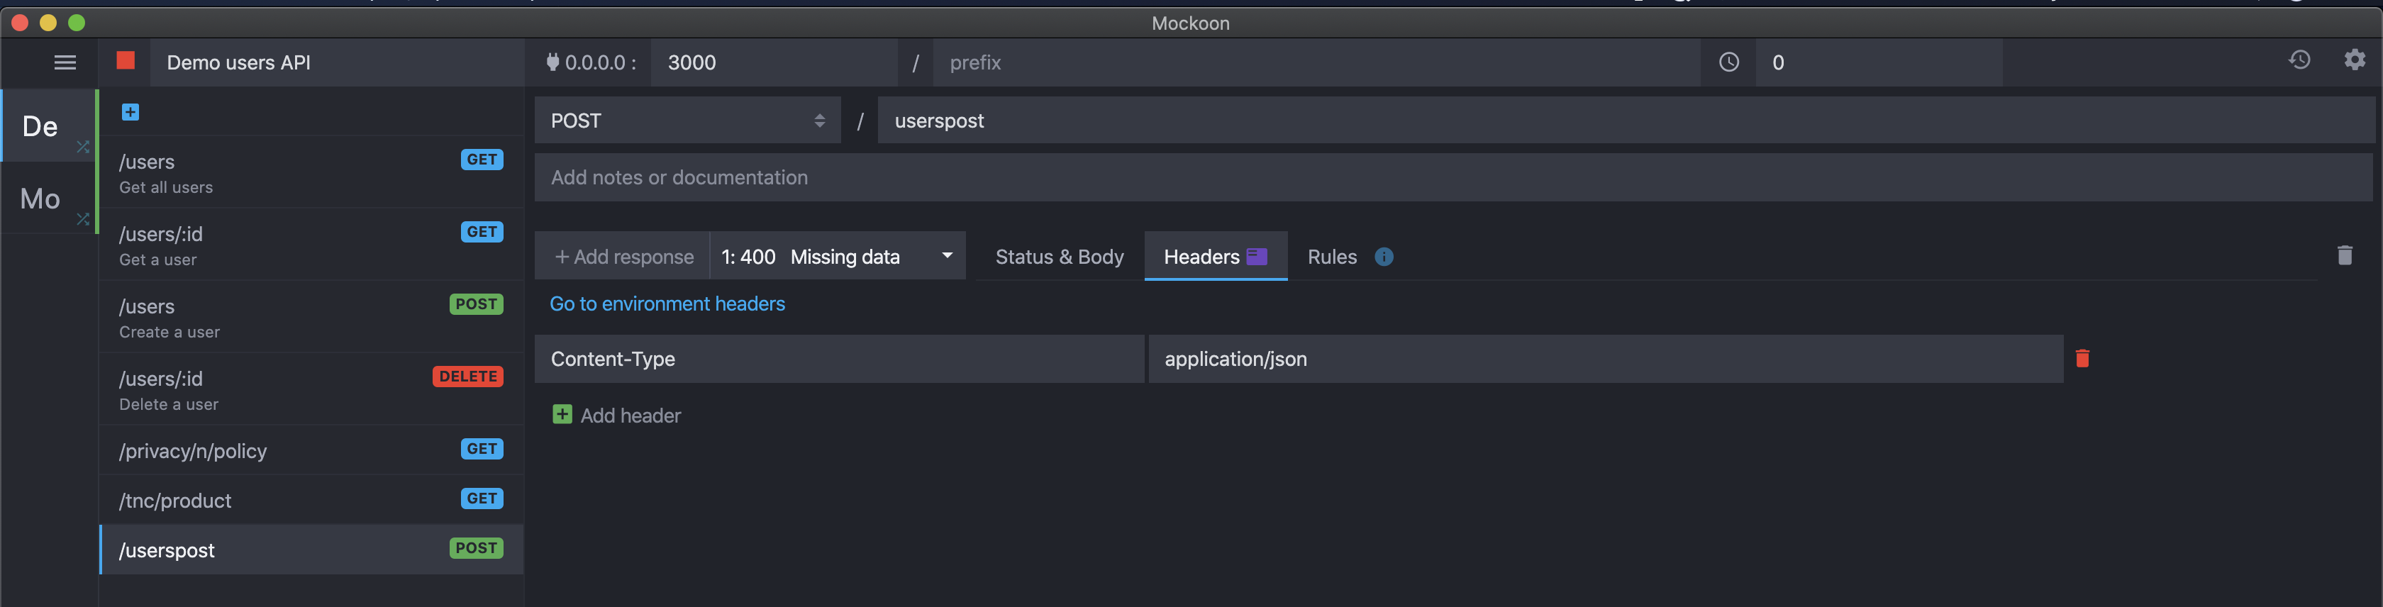Click Add response button
This screenshot has height=607, width=2383.
pos(623,256)
